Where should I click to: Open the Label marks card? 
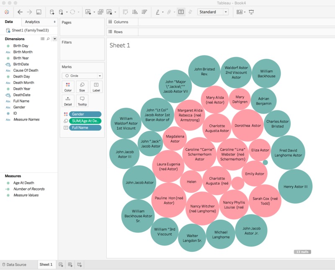95,87
